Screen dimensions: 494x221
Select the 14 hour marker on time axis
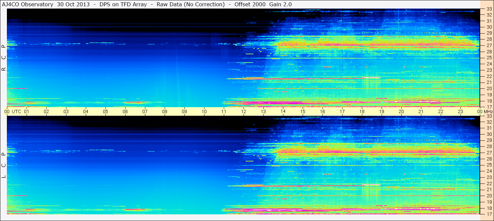point(283,112)
